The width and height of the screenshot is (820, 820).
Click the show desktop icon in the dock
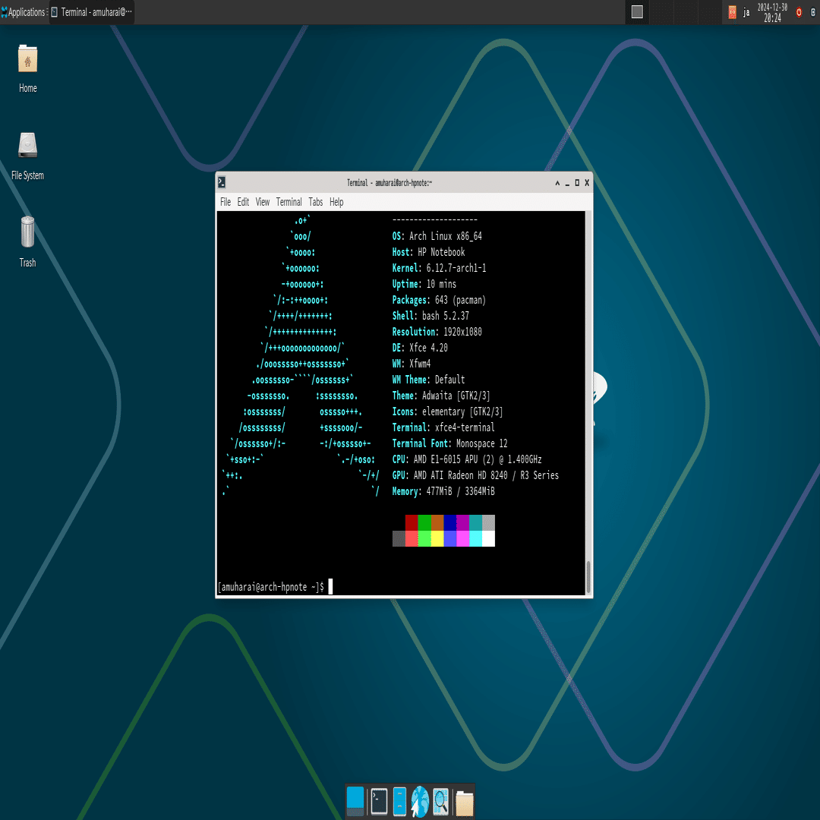(357, 800)
